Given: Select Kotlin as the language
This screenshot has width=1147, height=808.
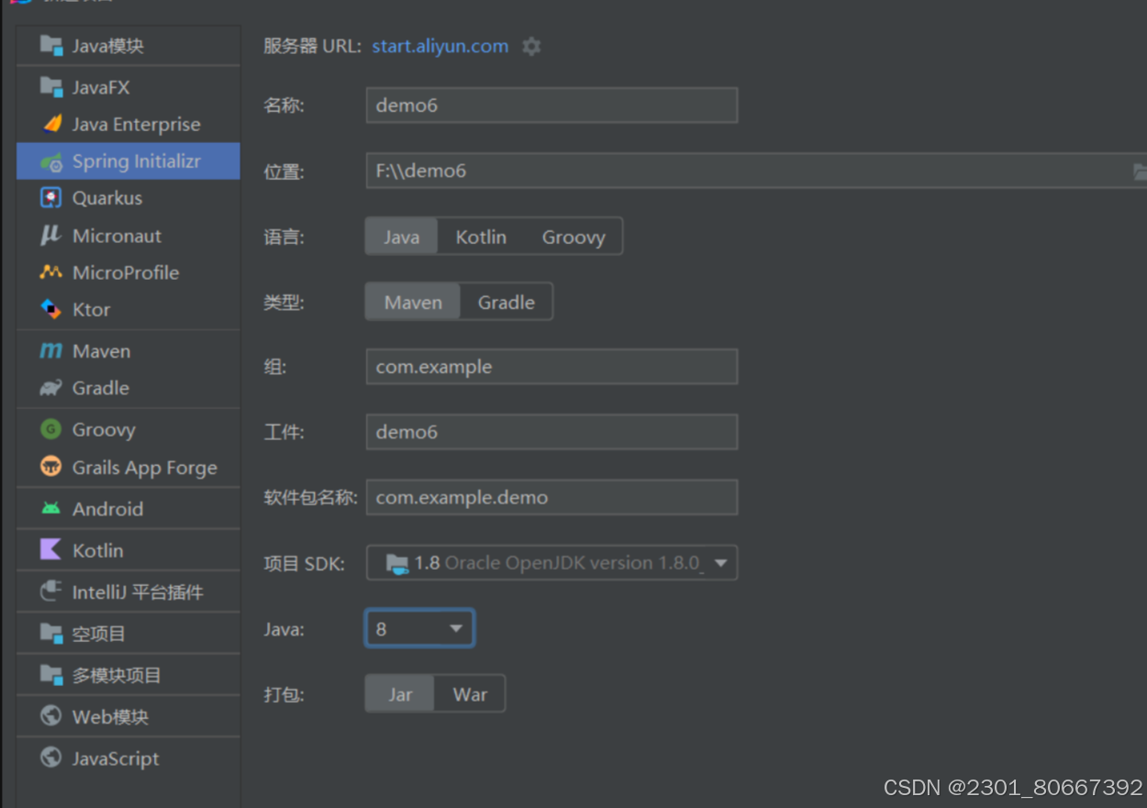Looking at the screenshot, I should tap(481, 237).
